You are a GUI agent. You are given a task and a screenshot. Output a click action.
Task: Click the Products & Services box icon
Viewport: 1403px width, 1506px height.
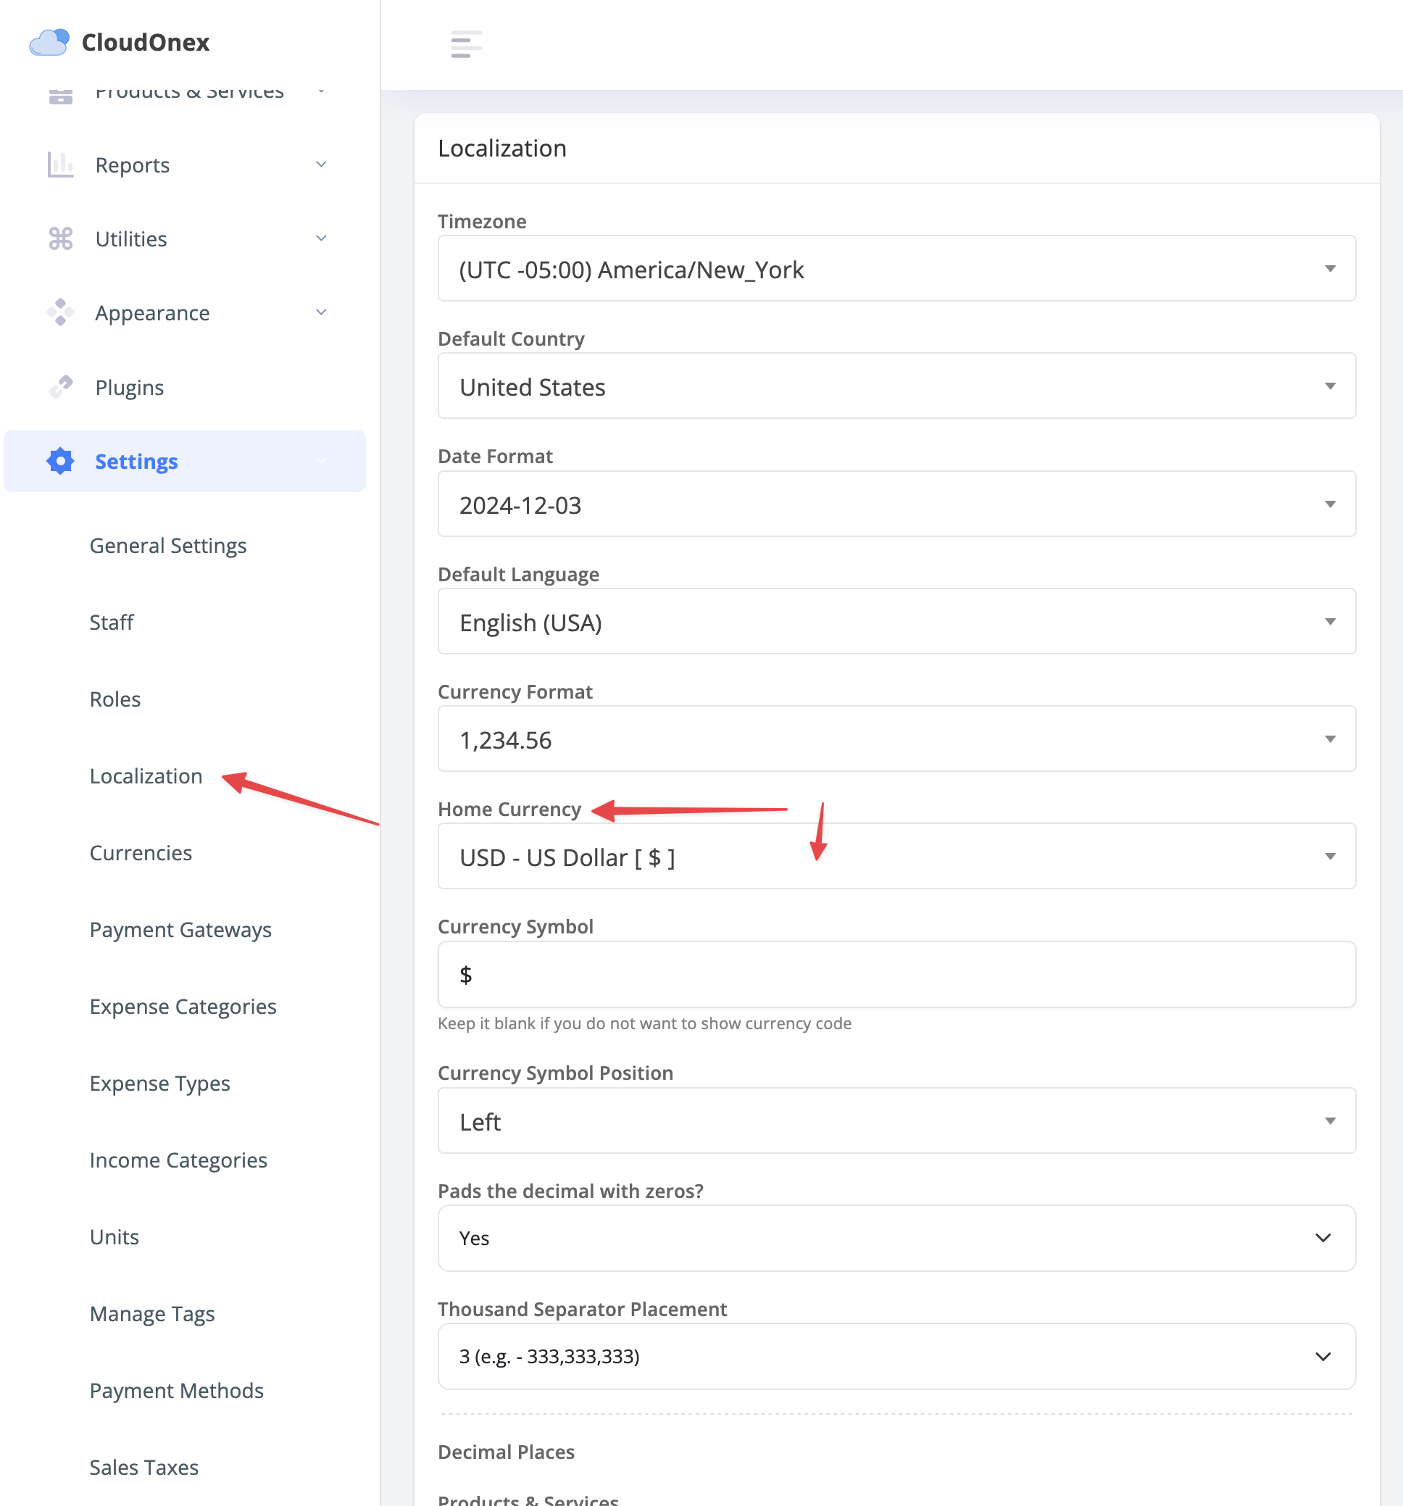pos(61,96)
